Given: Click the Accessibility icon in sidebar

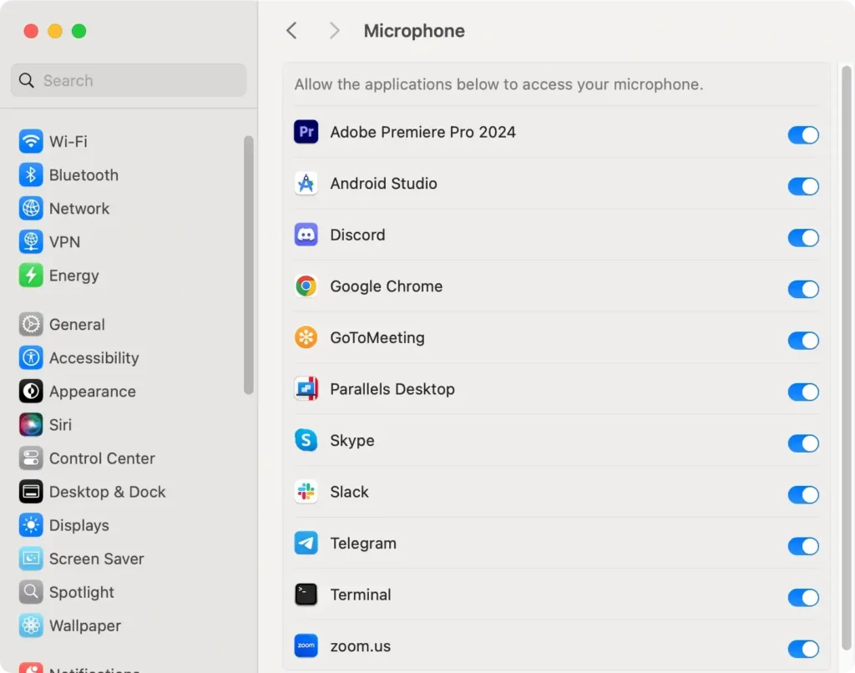Looking at the screenshot, I should [31, 357].
